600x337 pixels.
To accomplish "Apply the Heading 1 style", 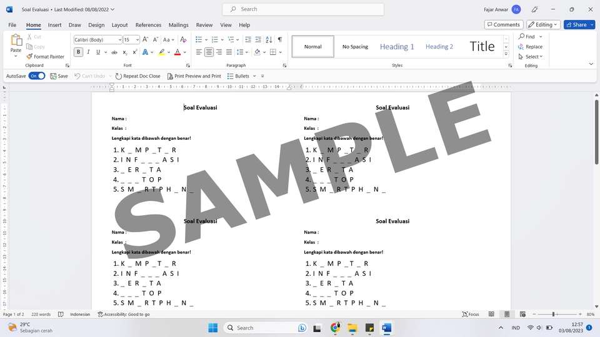I will [397, 47].
